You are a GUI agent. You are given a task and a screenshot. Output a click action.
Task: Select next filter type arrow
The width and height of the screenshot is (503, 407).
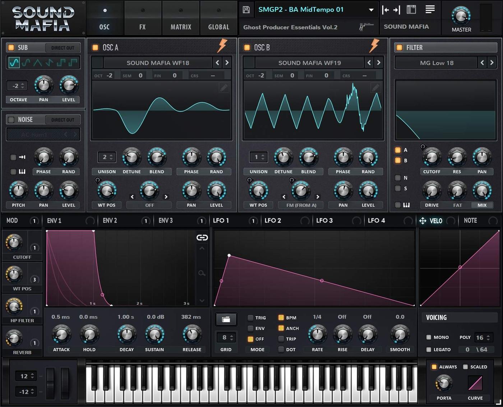coord(492,63)
